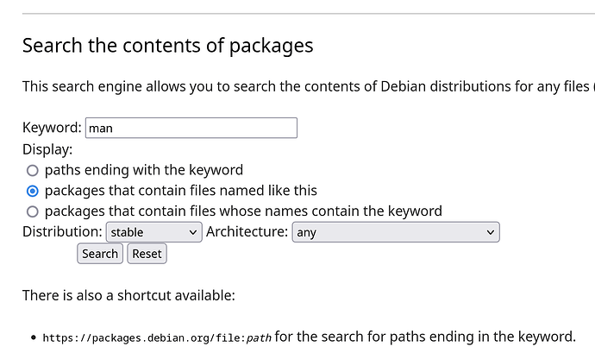Click the "Display:" label text
Viewport: 595px width, 353px height.
click(x=47, y=149)
